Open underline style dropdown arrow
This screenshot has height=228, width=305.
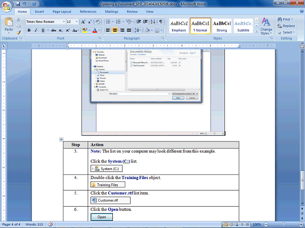pos(48,30)
